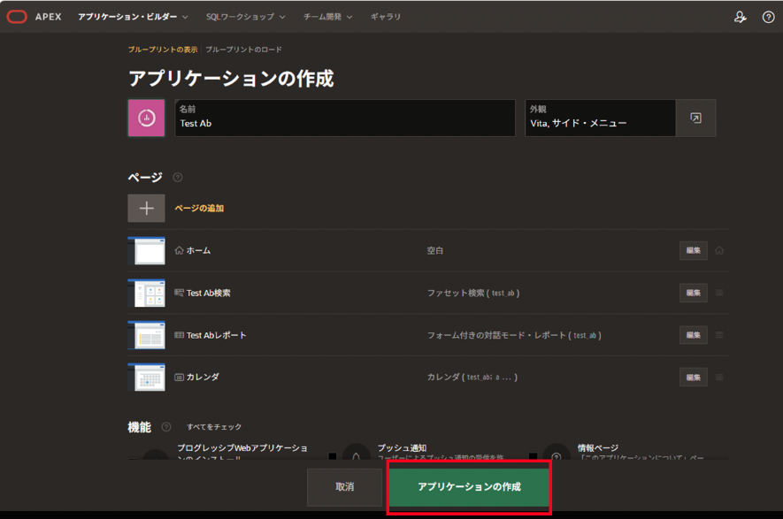Click 編集 button for カレンダ page
The height and width of the screenshot is (519, 783).
[x=693, y=378]
